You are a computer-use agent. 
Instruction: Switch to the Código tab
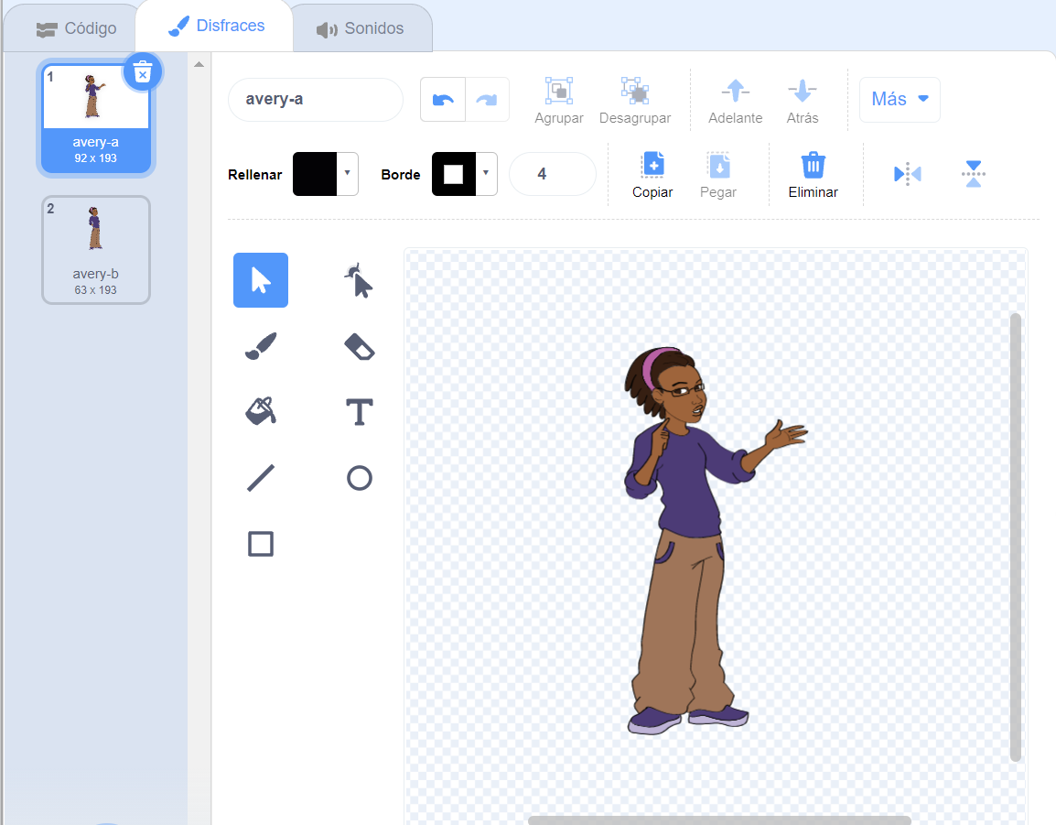pyautogui.click(x=75, y=29)
